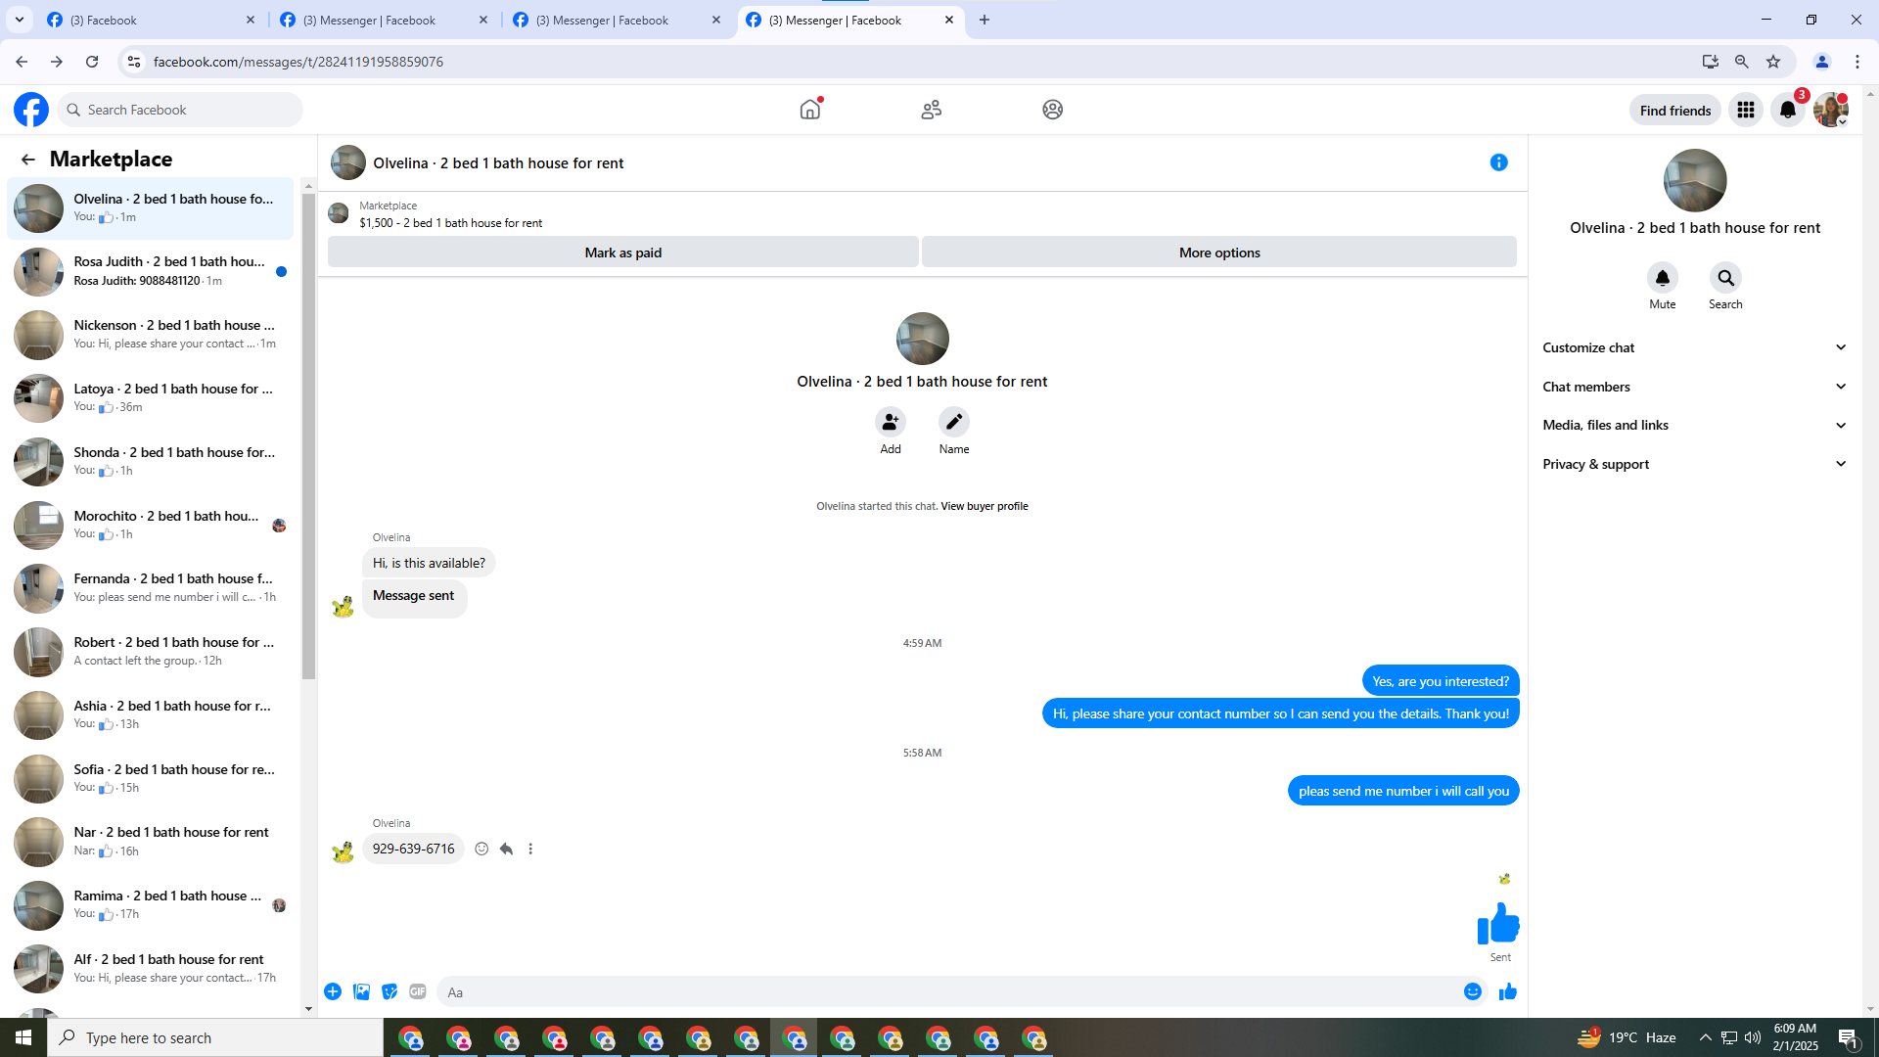Image resolution: width=1879 pixels, height=1057 pixels.
Task: Click the emoji picker icon in message box
Action: (1472, 991)
